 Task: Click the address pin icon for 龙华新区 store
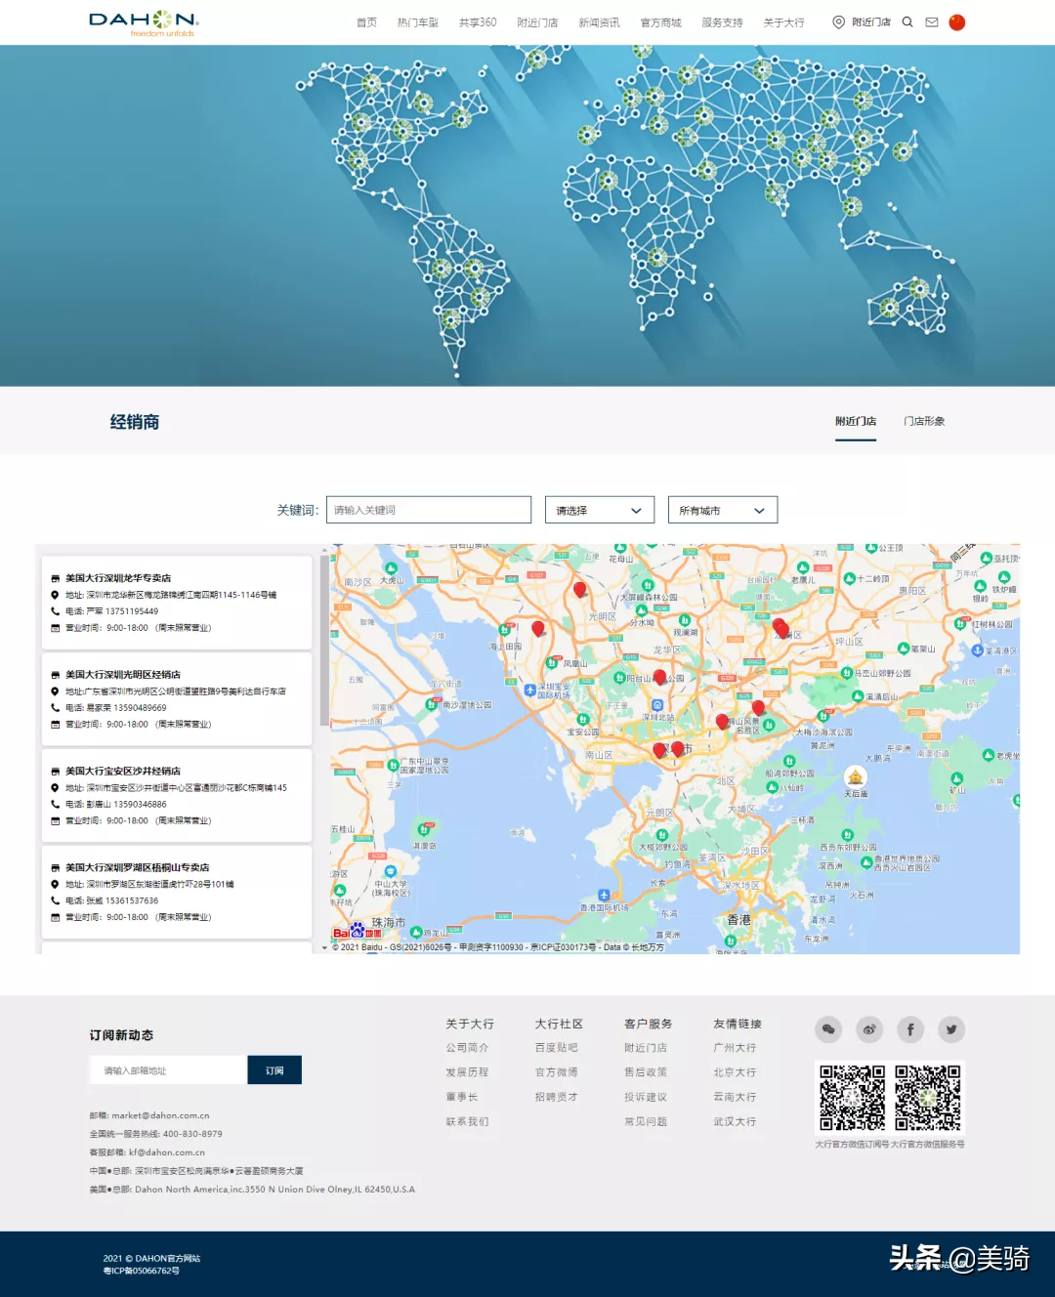tap(56, 595)
